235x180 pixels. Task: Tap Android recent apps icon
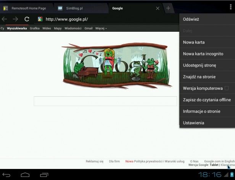pyautogui.click(x=44, y=175)
